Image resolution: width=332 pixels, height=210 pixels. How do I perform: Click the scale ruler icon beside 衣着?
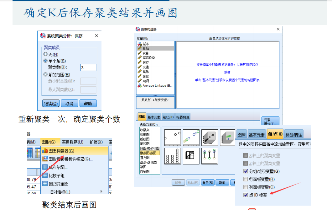click(x=139, y=53)
